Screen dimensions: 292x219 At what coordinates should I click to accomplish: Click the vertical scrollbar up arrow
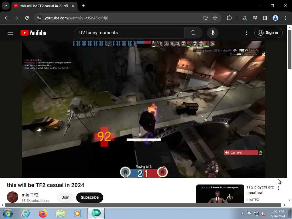(289, 27)
